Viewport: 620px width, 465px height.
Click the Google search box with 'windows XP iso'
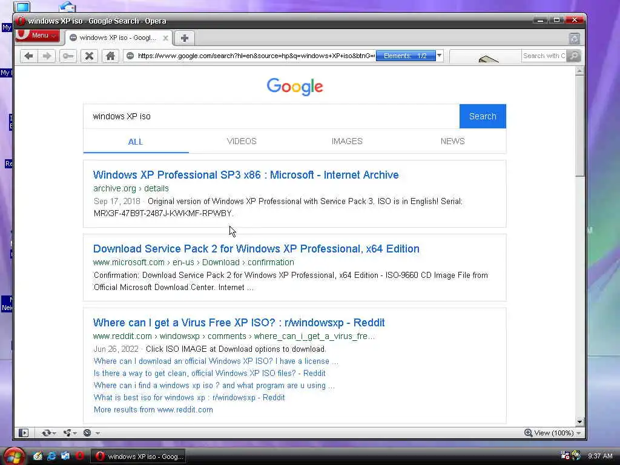click(x=271, y=116)
